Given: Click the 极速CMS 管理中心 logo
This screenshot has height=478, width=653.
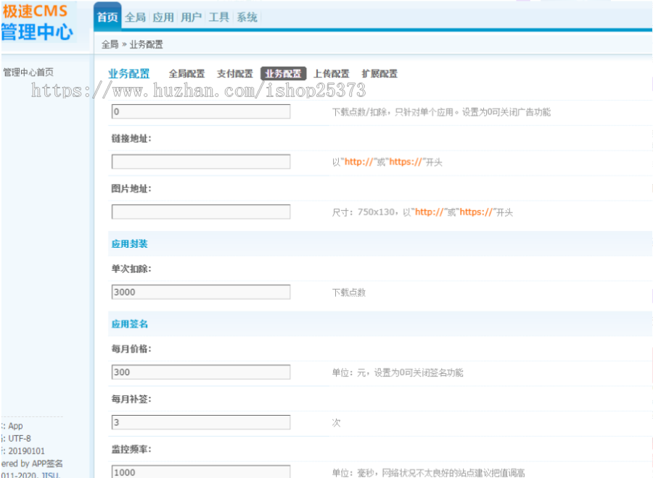Looking at the screenshot, I should click(38, 22).
